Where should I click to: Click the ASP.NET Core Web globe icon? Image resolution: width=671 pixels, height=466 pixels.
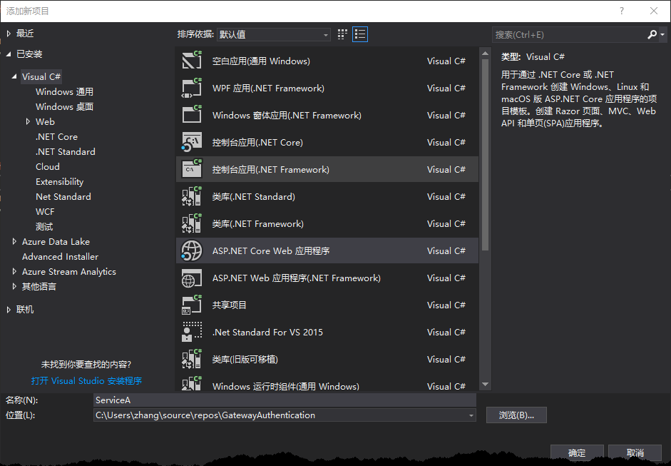pyautogui.click(x=192, y=251)
